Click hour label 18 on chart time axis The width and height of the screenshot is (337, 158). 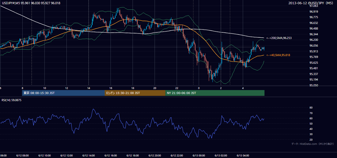click(x=133, y=88)
